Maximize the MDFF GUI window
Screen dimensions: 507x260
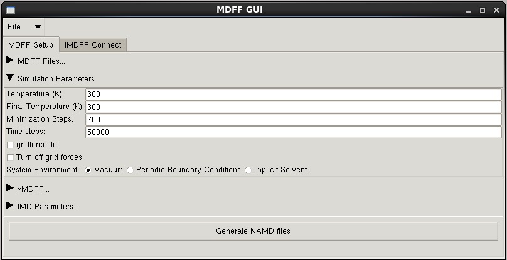pos(483,11)
